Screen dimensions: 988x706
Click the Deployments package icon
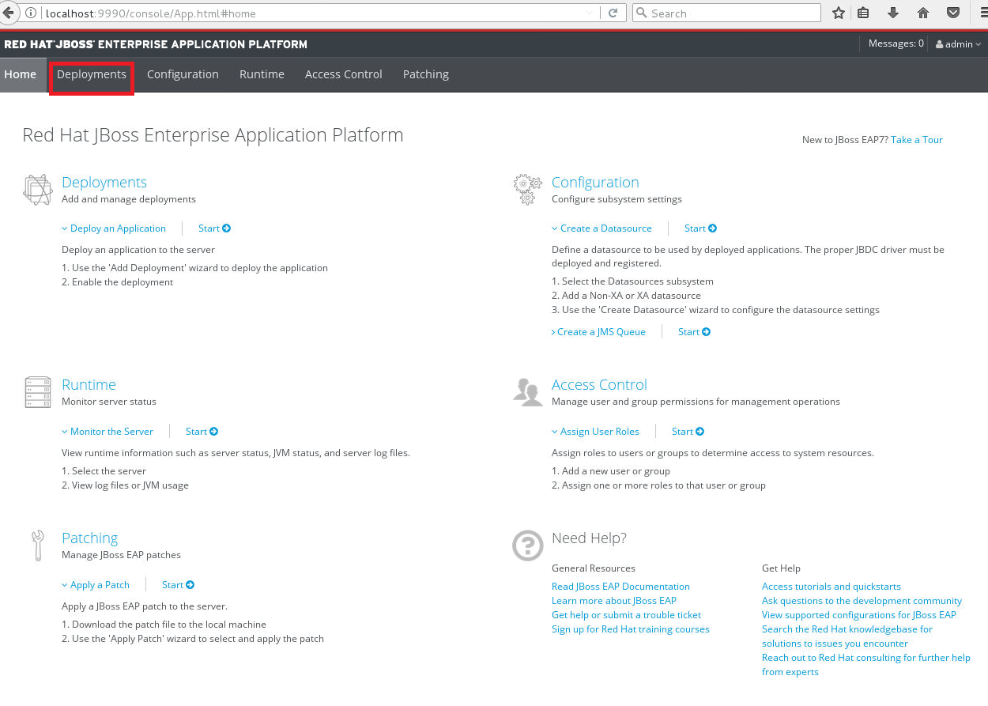(x=37, y=188)
